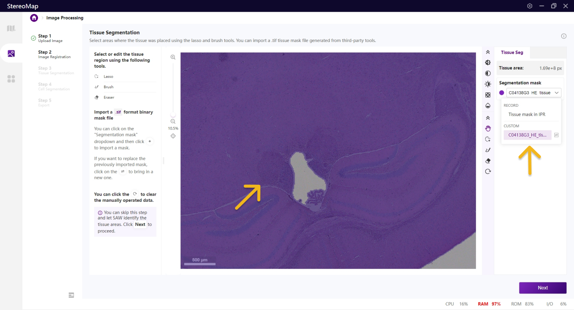Screen dimensions: 574x310
Task: Collapse the editing tools group chevron
Action: click(x=488, y=118)
